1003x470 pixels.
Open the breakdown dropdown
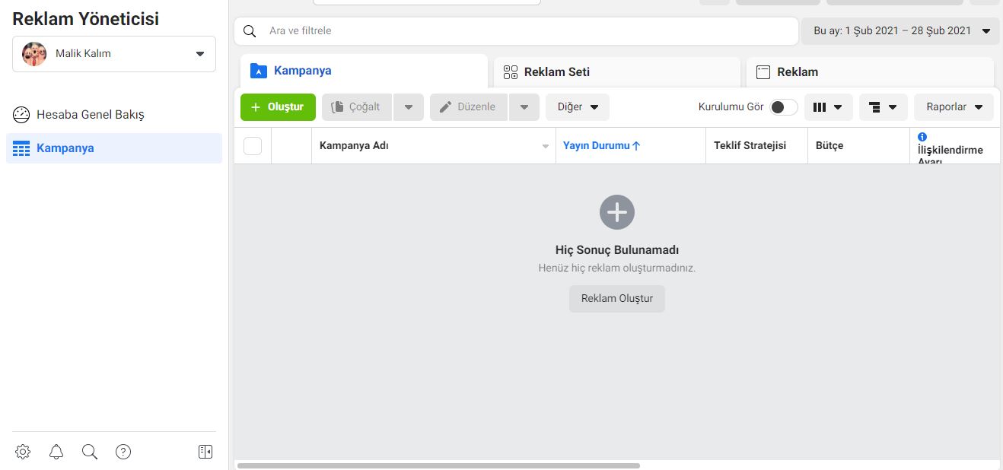pos(884,107)
